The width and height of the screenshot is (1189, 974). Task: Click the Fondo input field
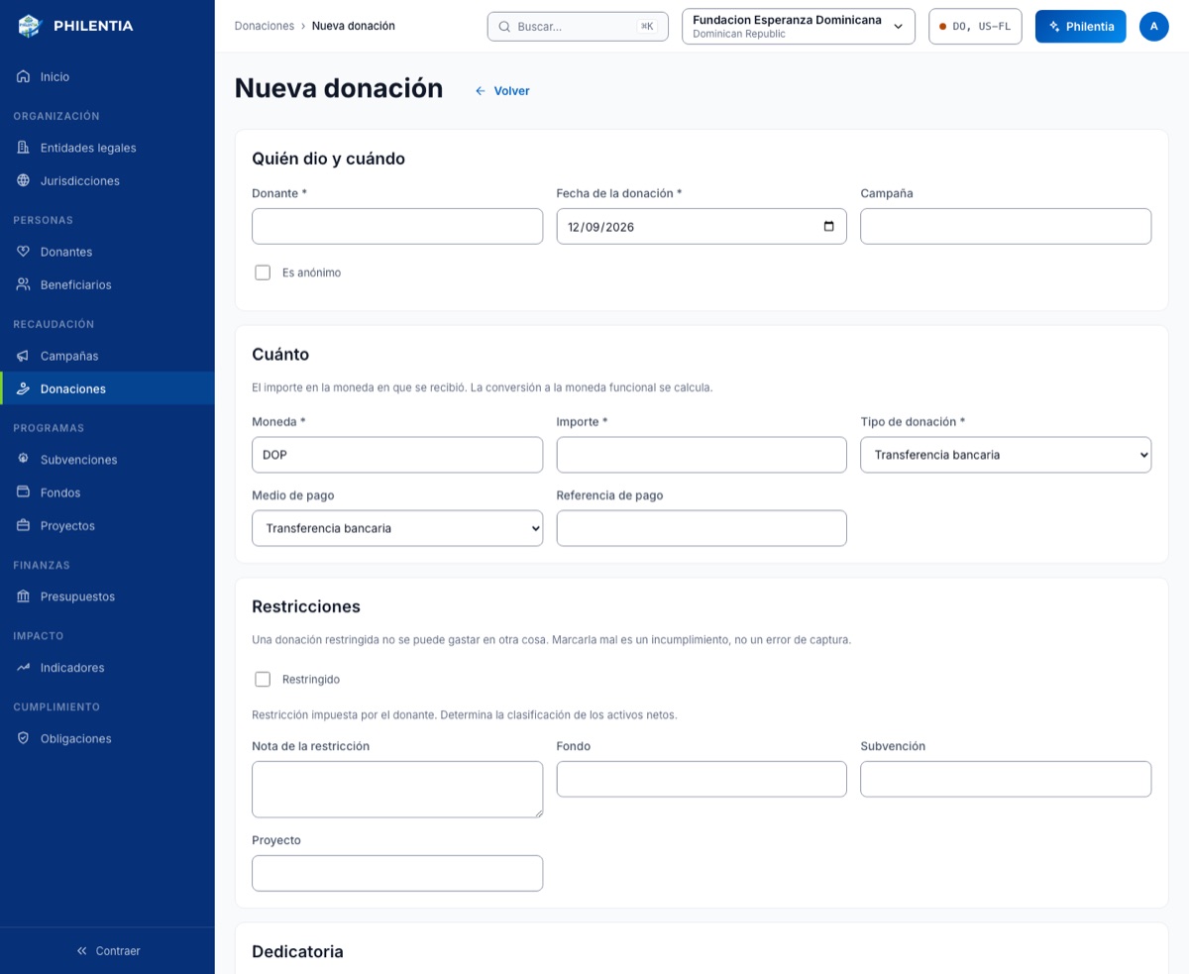[702, 779]
